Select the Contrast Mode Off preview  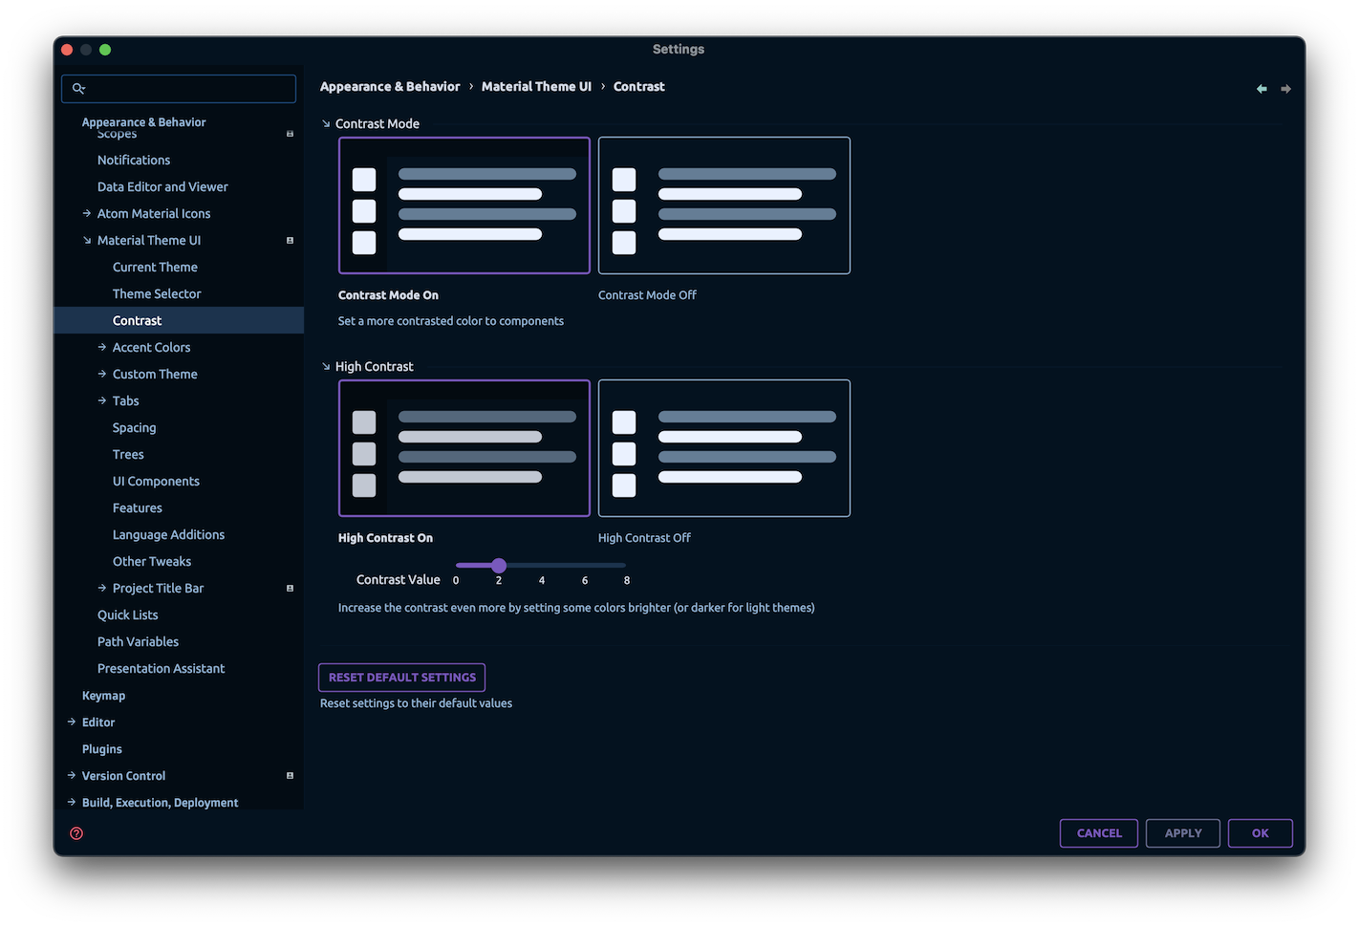[723, 205]
